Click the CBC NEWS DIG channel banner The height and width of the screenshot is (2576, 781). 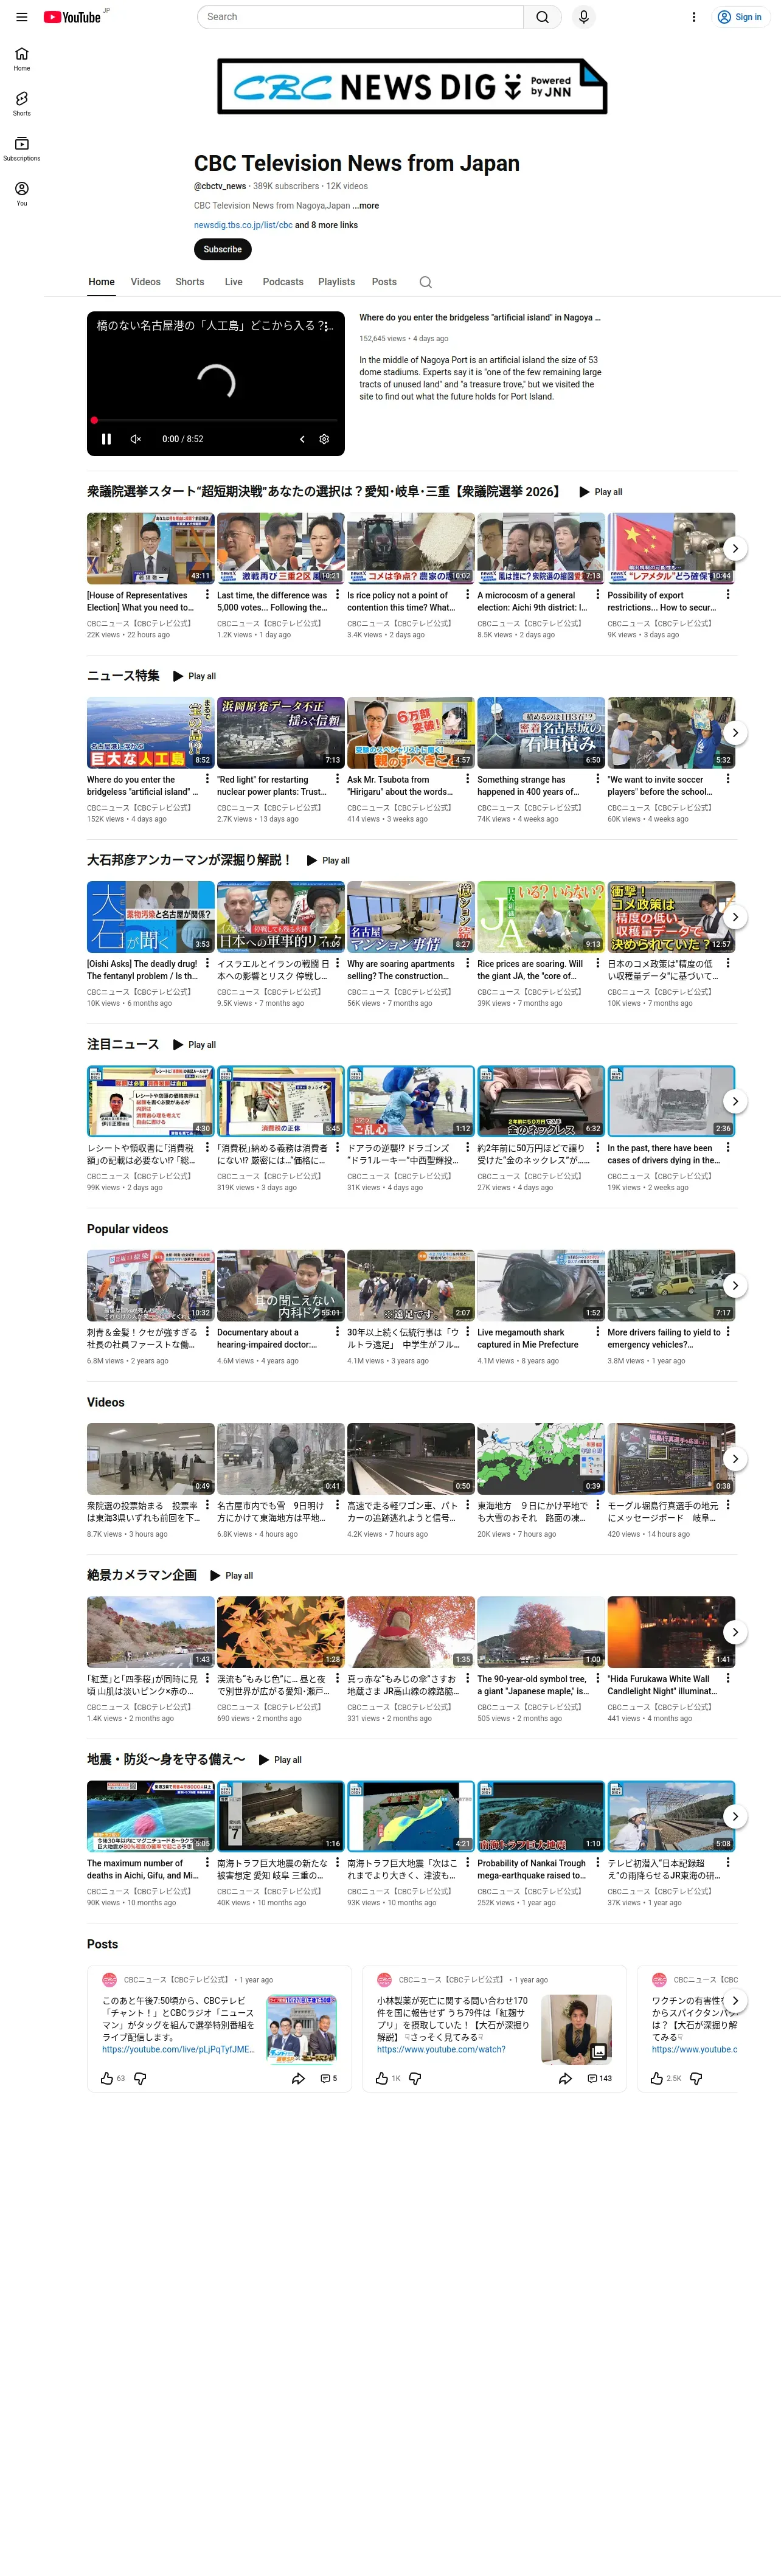click(412, 87)
